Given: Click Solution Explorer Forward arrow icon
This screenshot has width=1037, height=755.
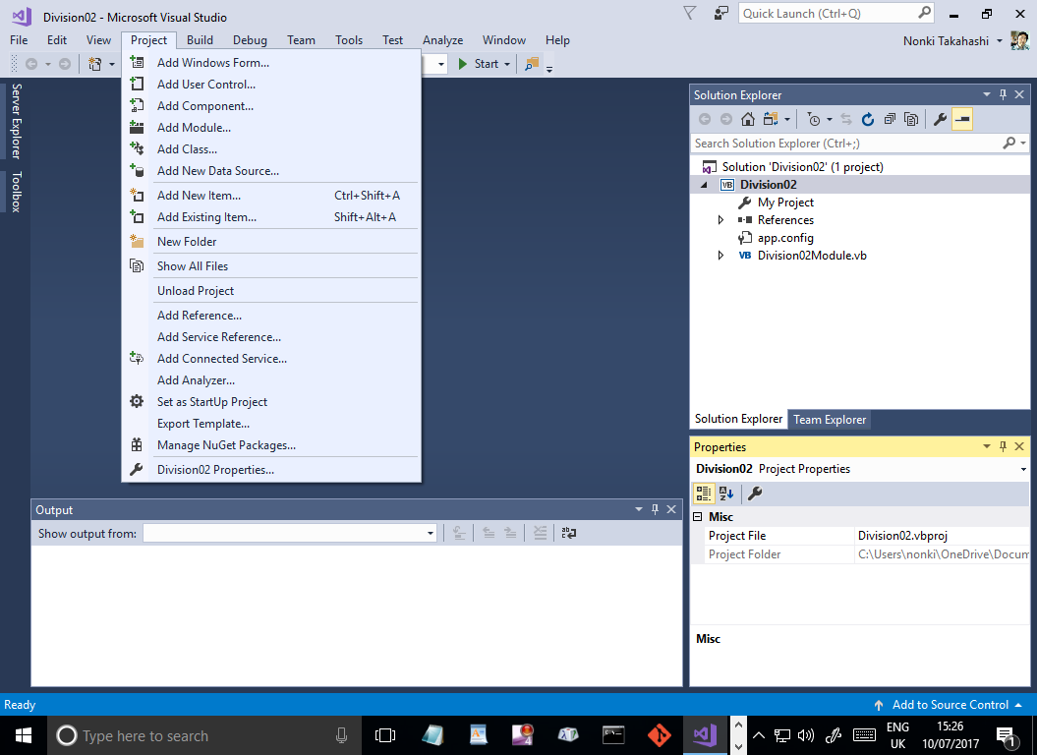Looking at the screenshot, I should 726,119.
